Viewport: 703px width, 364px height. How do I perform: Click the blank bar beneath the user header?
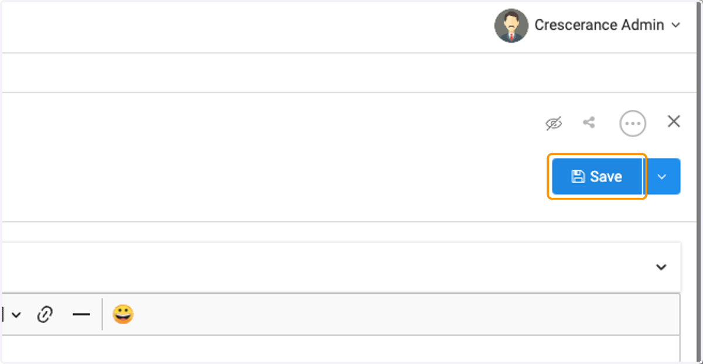tap(351, 73)
